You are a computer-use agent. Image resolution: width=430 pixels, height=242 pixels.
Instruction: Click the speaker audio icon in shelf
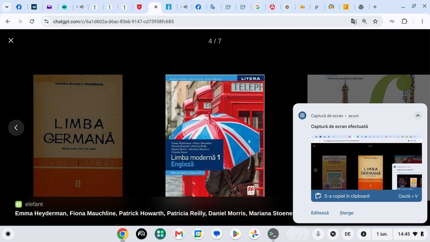(333, 234)
